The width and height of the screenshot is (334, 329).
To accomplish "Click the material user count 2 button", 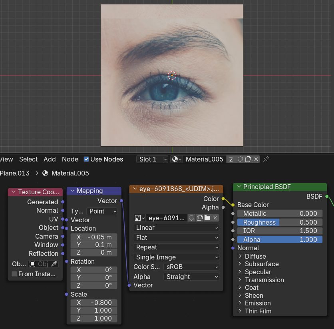I will point(231,159).
